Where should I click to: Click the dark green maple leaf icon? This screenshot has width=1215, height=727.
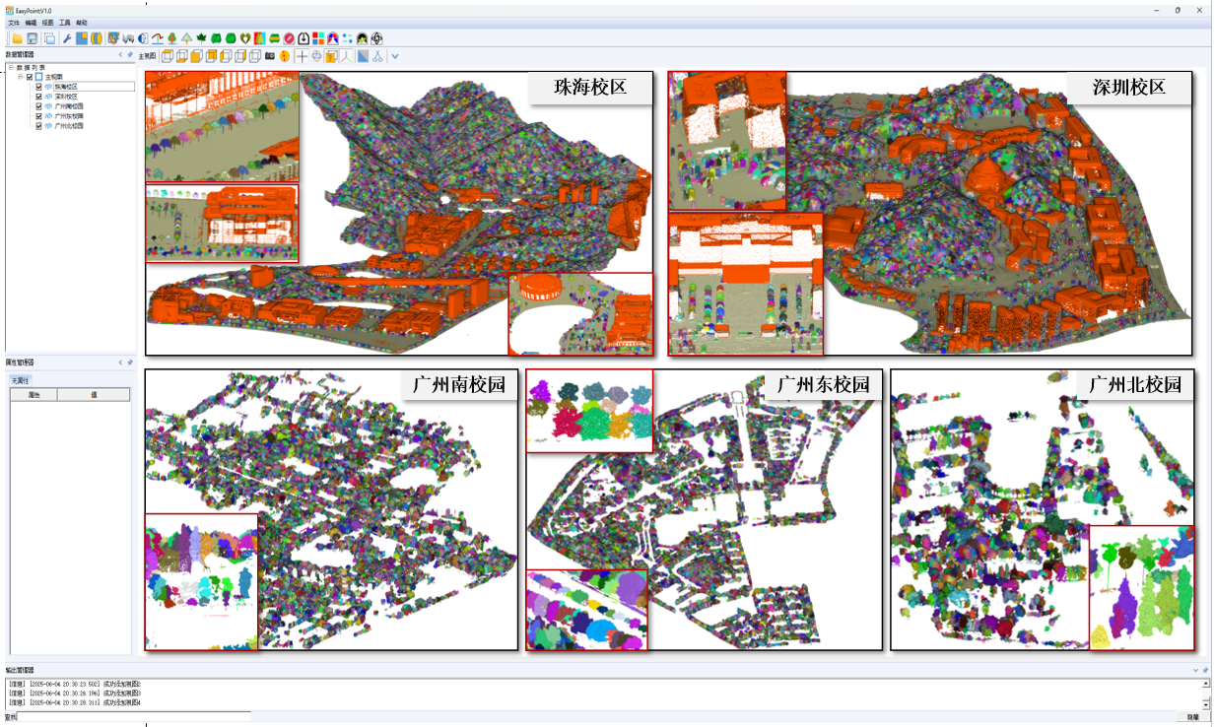tap(201, 38)
